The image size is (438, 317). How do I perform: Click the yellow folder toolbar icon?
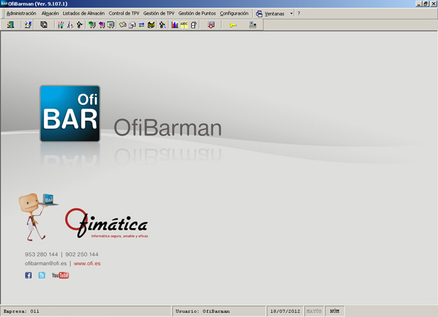coord(123,25)
